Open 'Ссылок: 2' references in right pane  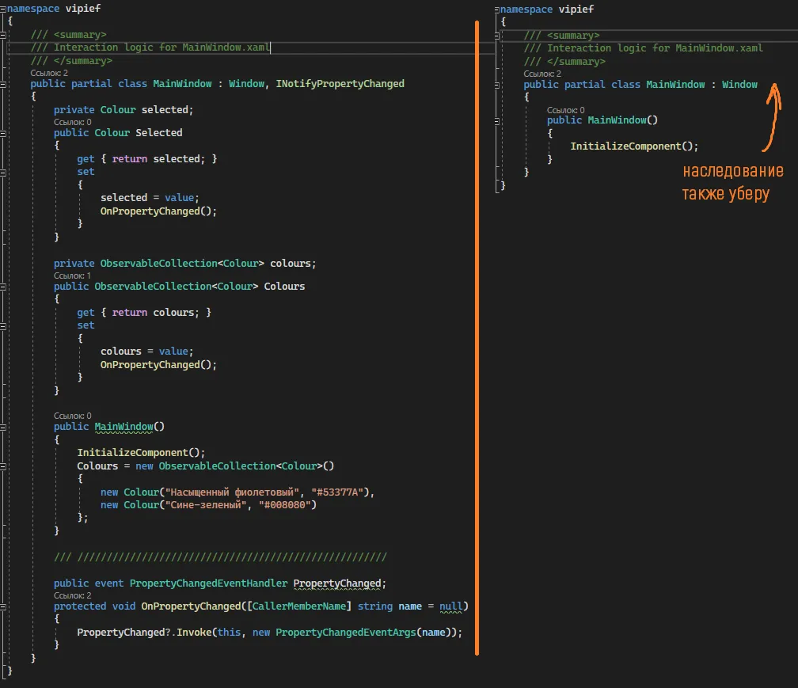coord(542,74)
